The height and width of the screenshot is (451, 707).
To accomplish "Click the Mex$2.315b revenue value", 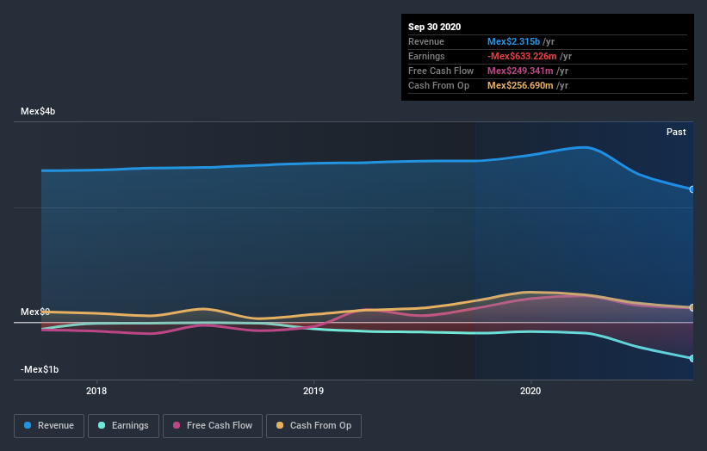I will coord(513,41).
